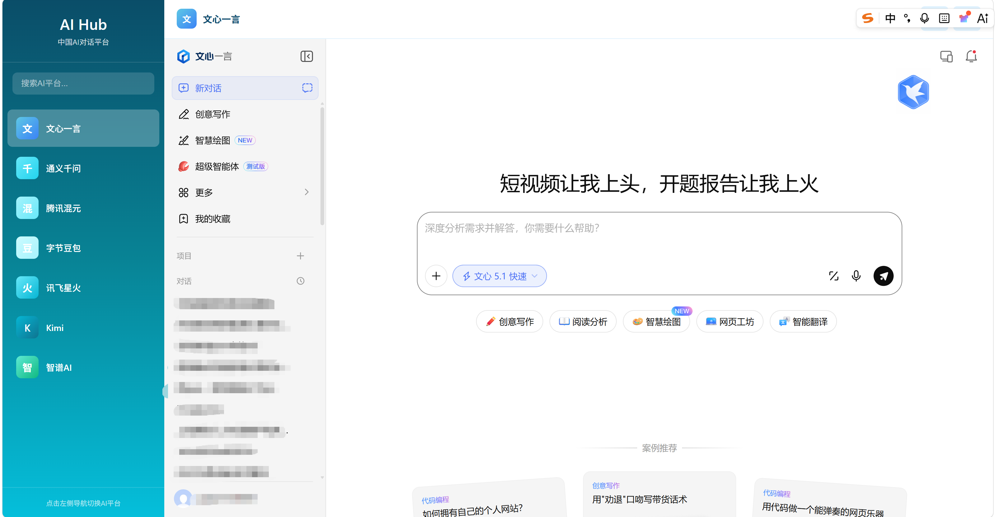
Task: Click the conversation list scrollbar
Action: coord(322,166)
